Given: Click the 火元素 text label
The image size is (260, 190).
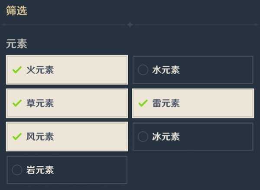Looking at the screenshot, I should [x=40, y=70].
